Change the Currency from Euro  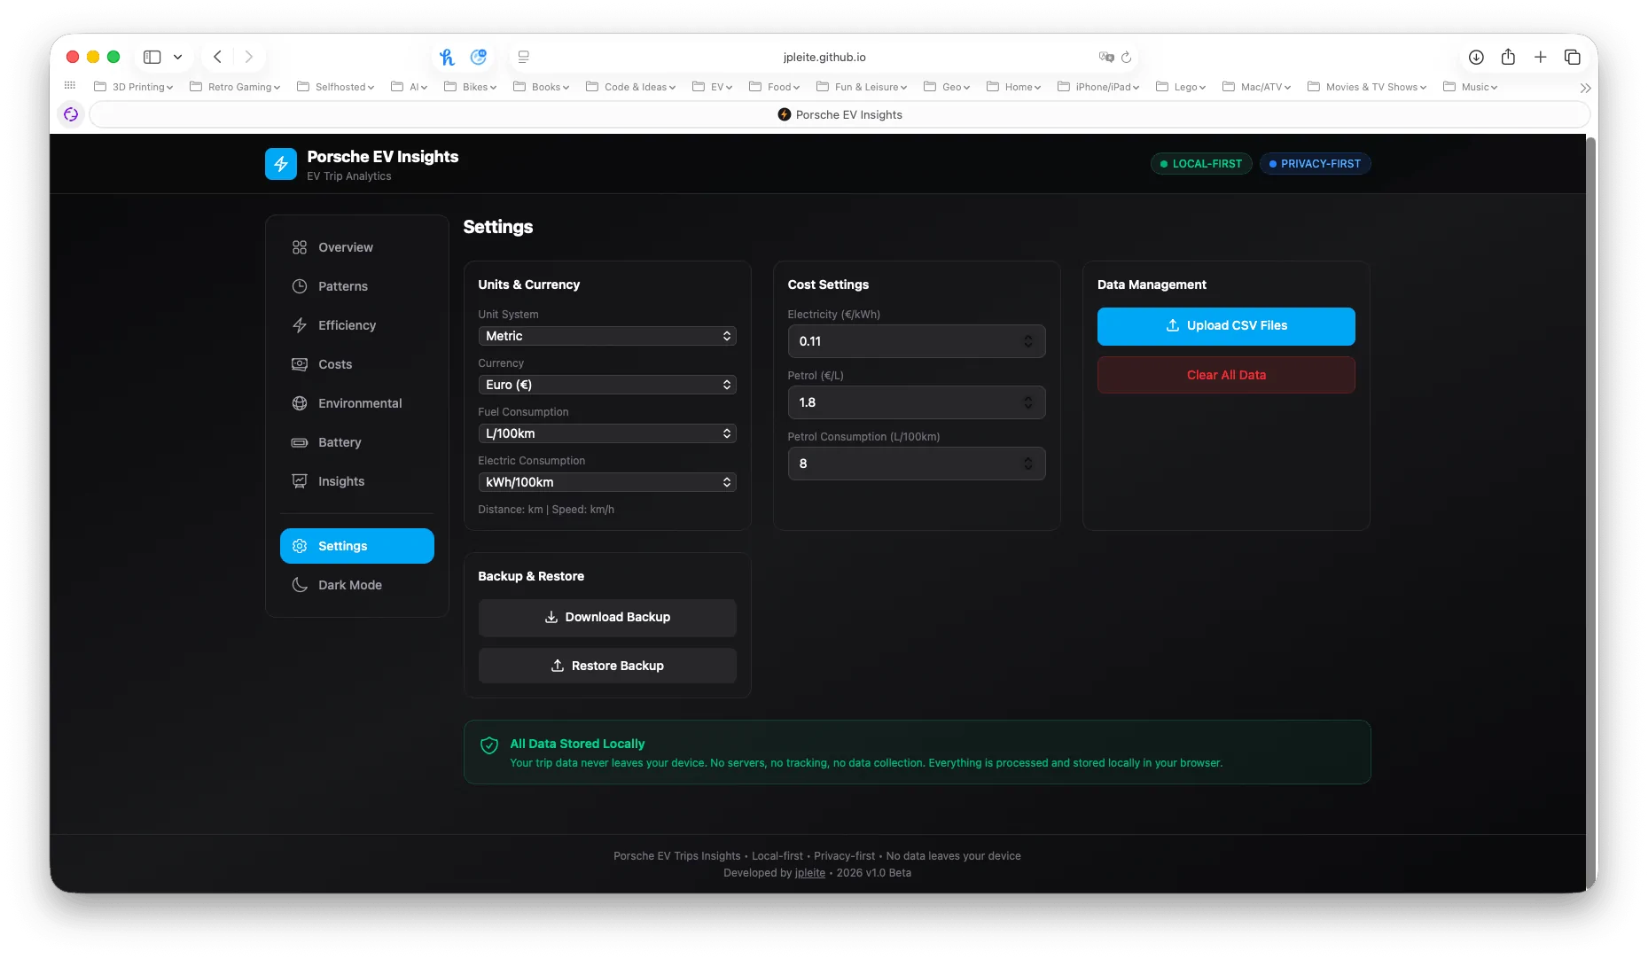point(606,385)
